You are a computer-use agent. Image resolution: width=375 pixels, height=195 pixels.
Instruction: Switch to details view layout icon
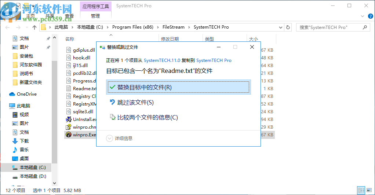click(361, 191)
